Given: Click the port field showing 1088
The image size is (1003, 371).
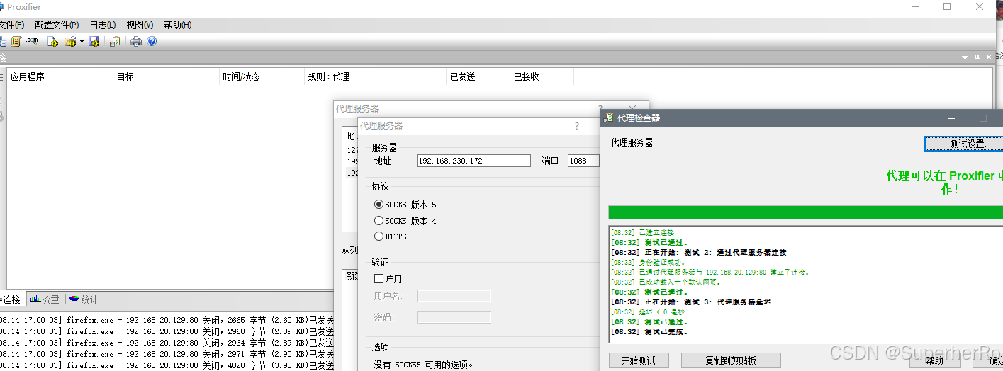Looking at the screenshot, I should point(583,161).
